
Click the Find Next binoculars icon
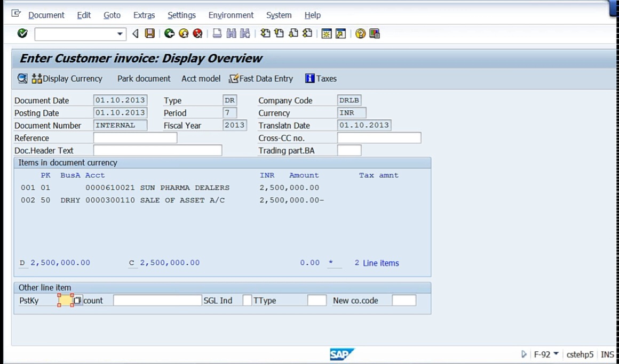[245, 34]
